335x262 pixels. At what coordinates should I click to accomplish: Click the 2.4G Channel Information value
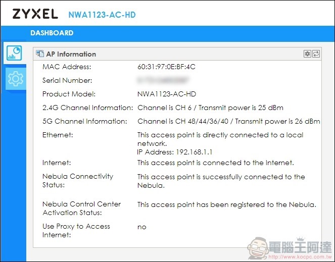[210, 108]
